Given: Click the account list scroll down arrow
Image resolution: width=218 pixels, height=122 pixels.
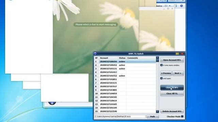Looking at the screenshot, I should tap(157, 111).
